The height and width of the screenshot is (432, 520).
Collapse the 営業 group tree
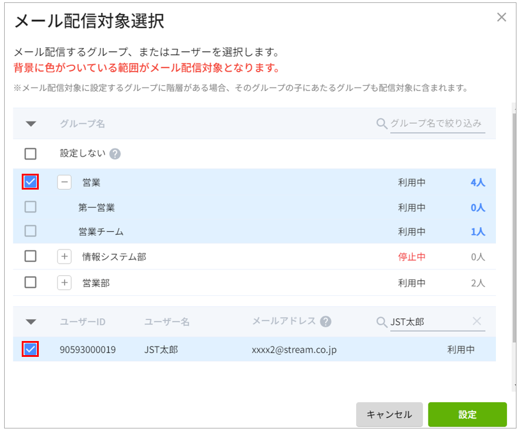point(64,183)
